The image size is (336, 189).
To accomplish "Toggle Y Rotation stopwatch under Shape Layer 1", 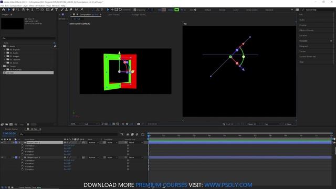I will pyautogui.click(x=22, y=166).
